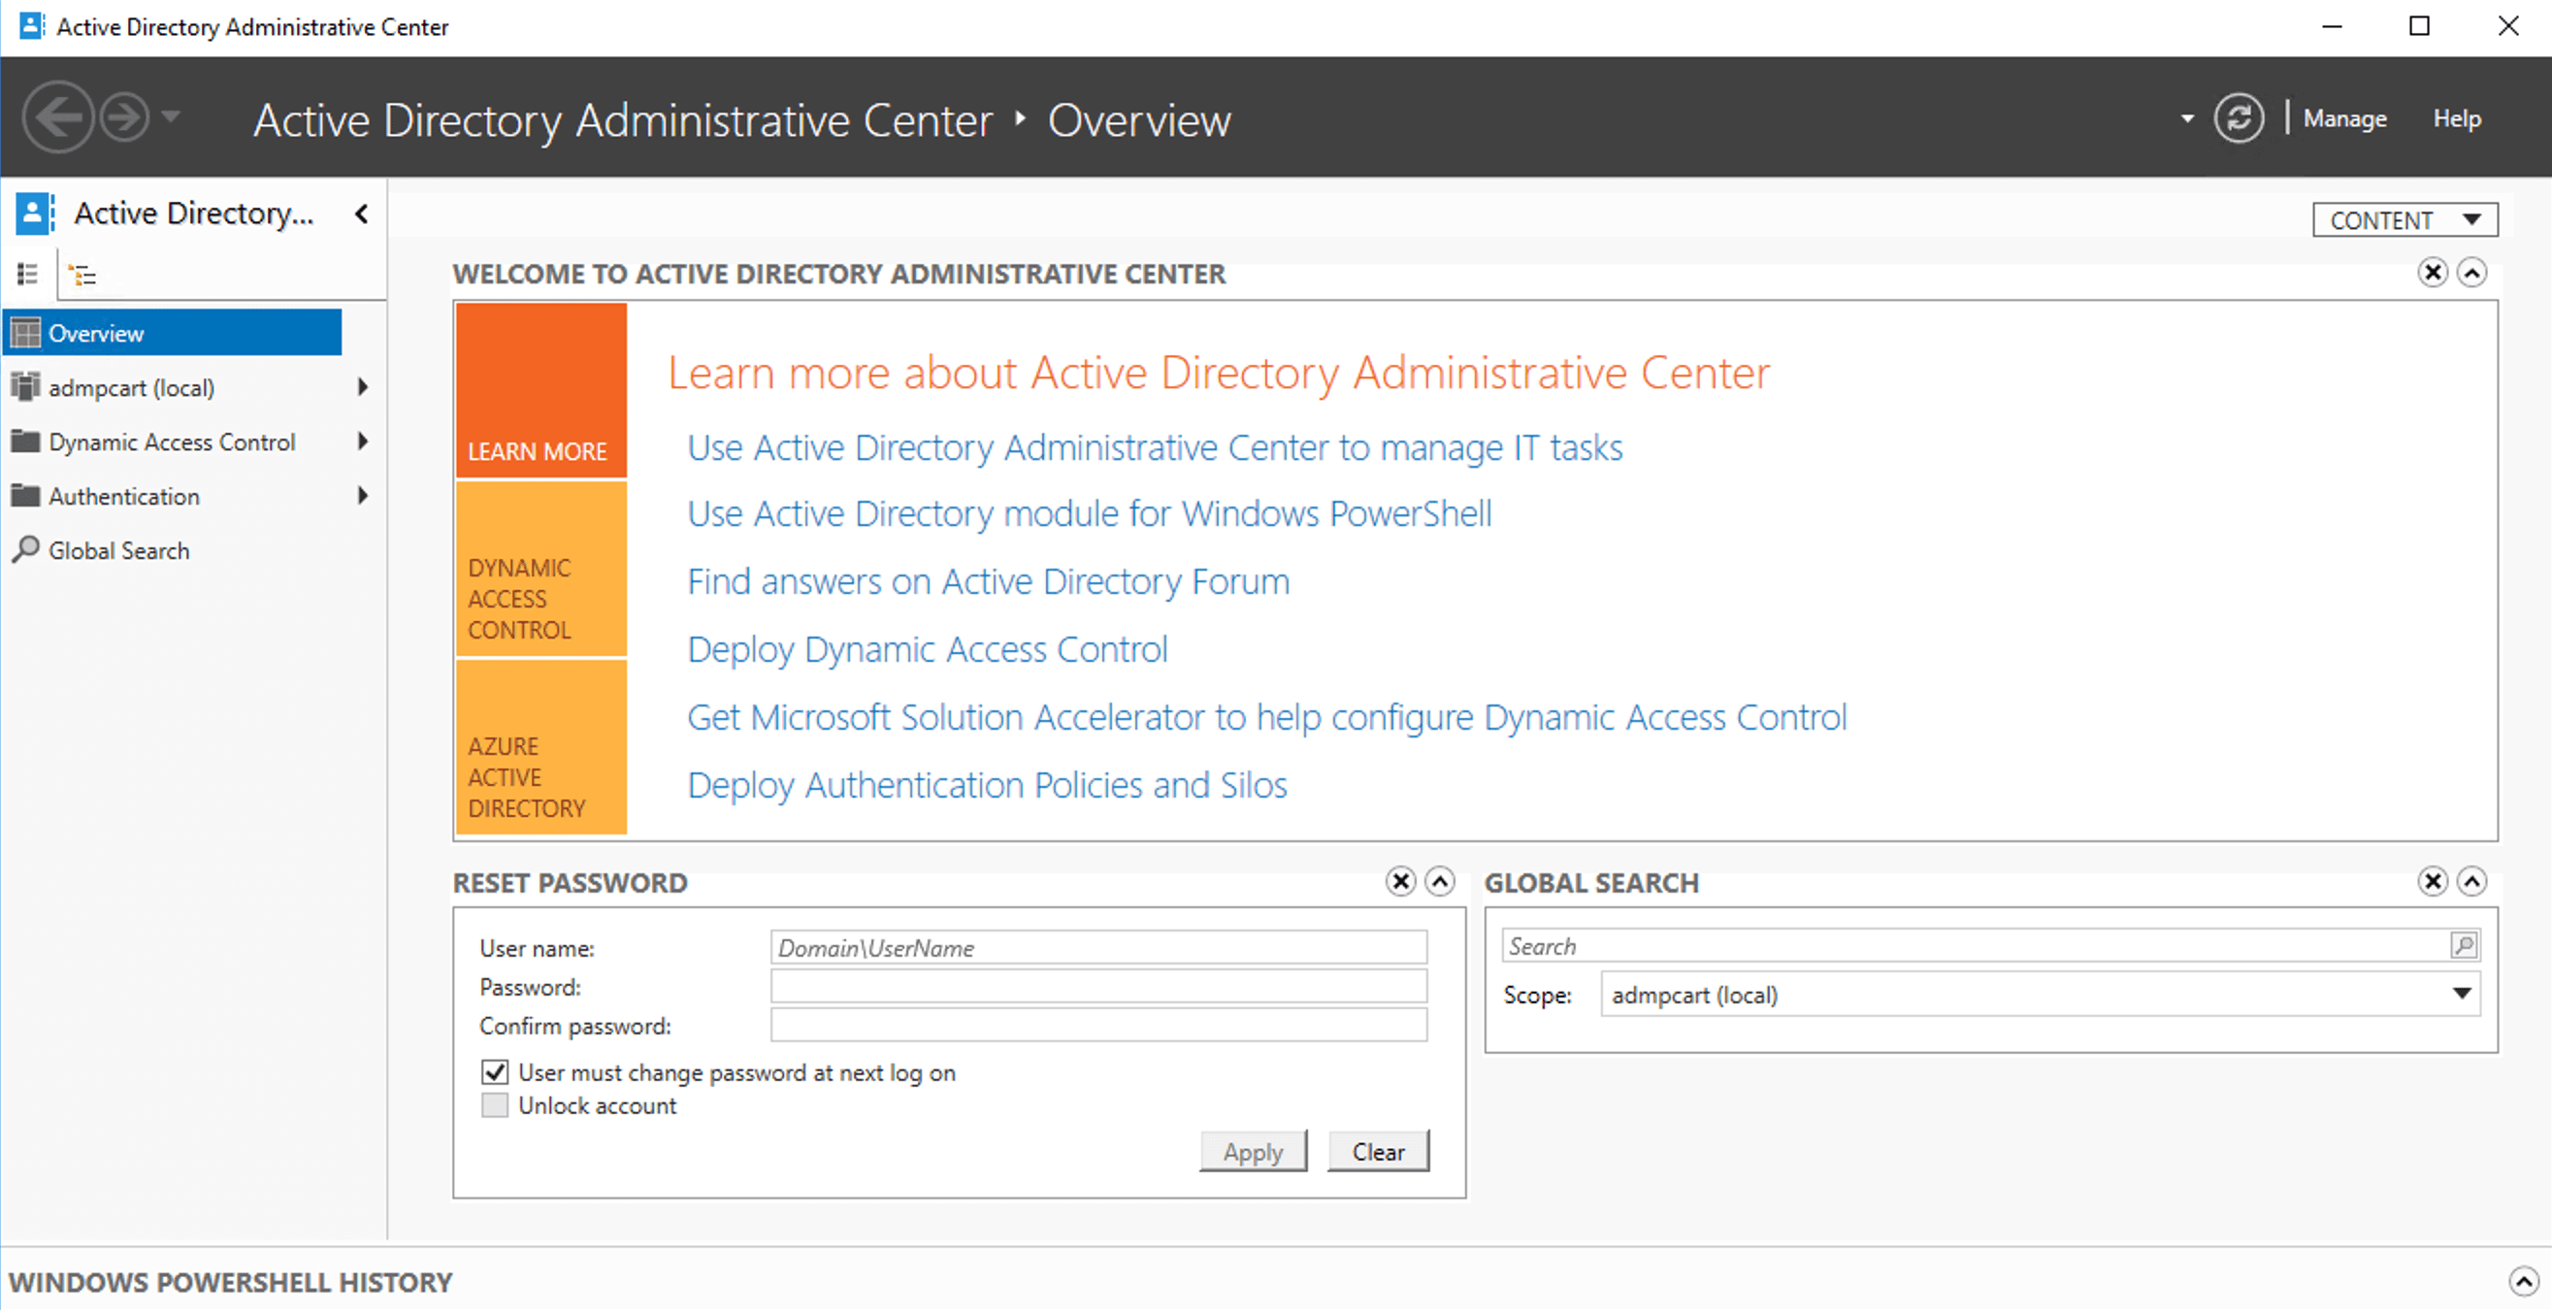Screen dimensions: 2552x1310
Task: Open the Dynamic Access Control folder
Action: click(x=173, y=442)
